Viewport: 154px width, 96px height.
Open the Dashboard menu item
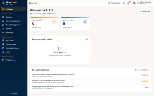pyautogui.click(x=14, y=9)
